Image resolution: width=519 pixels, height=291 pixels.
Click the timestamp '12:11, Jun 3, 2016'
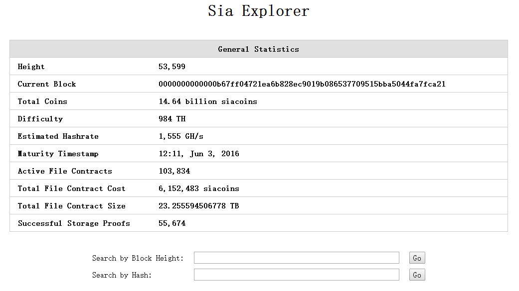coord(199,154)
